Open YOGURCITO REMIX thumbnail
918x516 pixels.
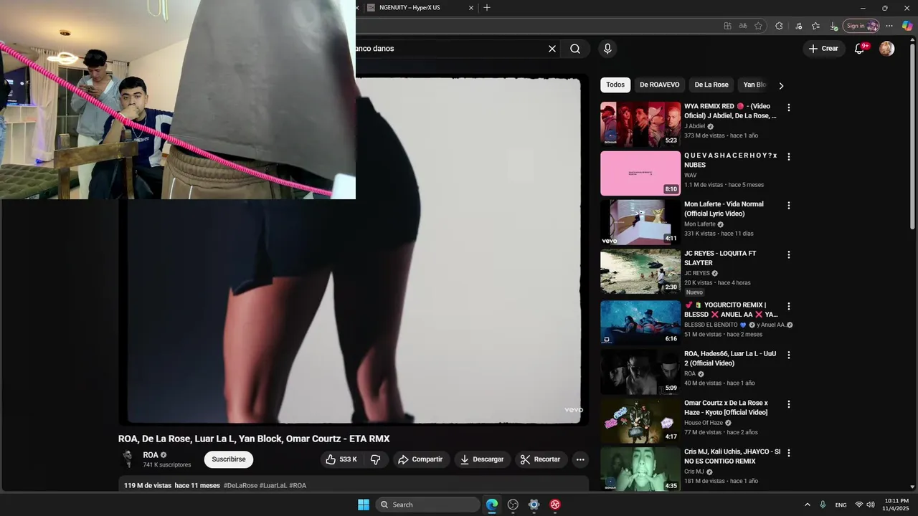coord(640,322)
